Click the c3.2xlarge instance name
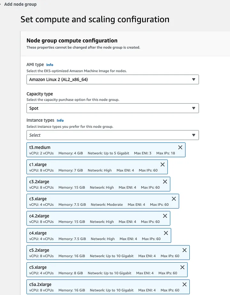Viewport: 230px width, 295px height. 39,182
